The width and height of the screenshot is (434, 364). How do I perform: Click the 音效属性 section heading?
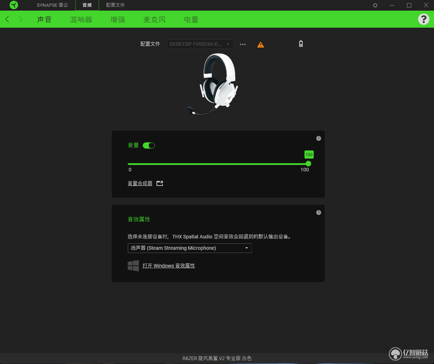139,219
